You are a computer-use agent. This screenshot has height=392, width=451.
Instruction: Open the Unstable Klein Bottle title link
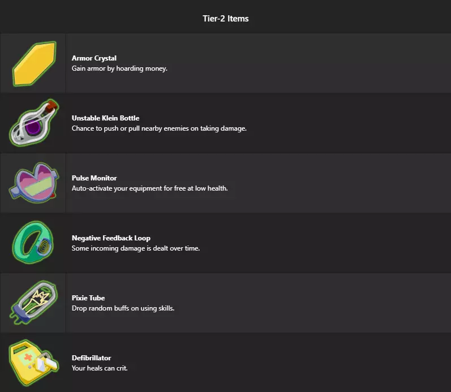point(105,118)
